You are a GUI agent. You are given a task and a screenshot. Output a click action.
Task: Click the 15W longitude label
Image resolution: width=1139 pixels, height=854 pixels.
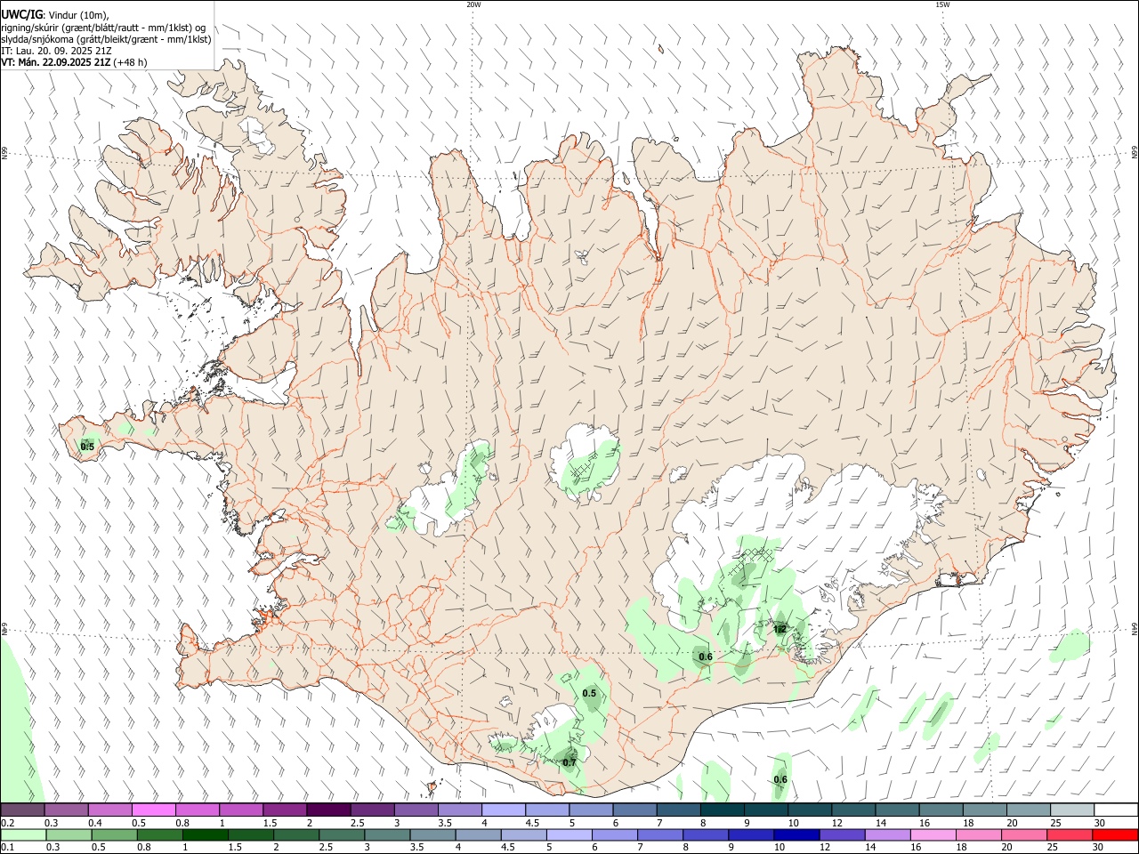pos(942,4)
